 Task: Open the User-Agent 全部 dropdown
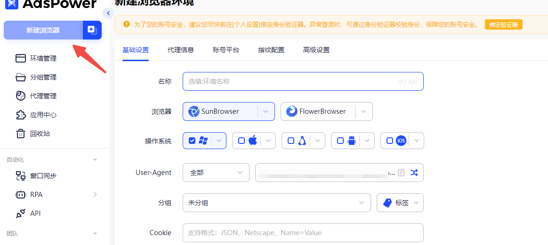216,173
